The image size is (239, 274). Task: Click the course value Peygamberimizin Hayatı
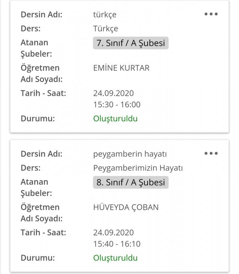(138, 168)
